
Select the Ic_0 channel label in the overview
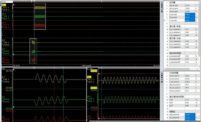[3, 58]
